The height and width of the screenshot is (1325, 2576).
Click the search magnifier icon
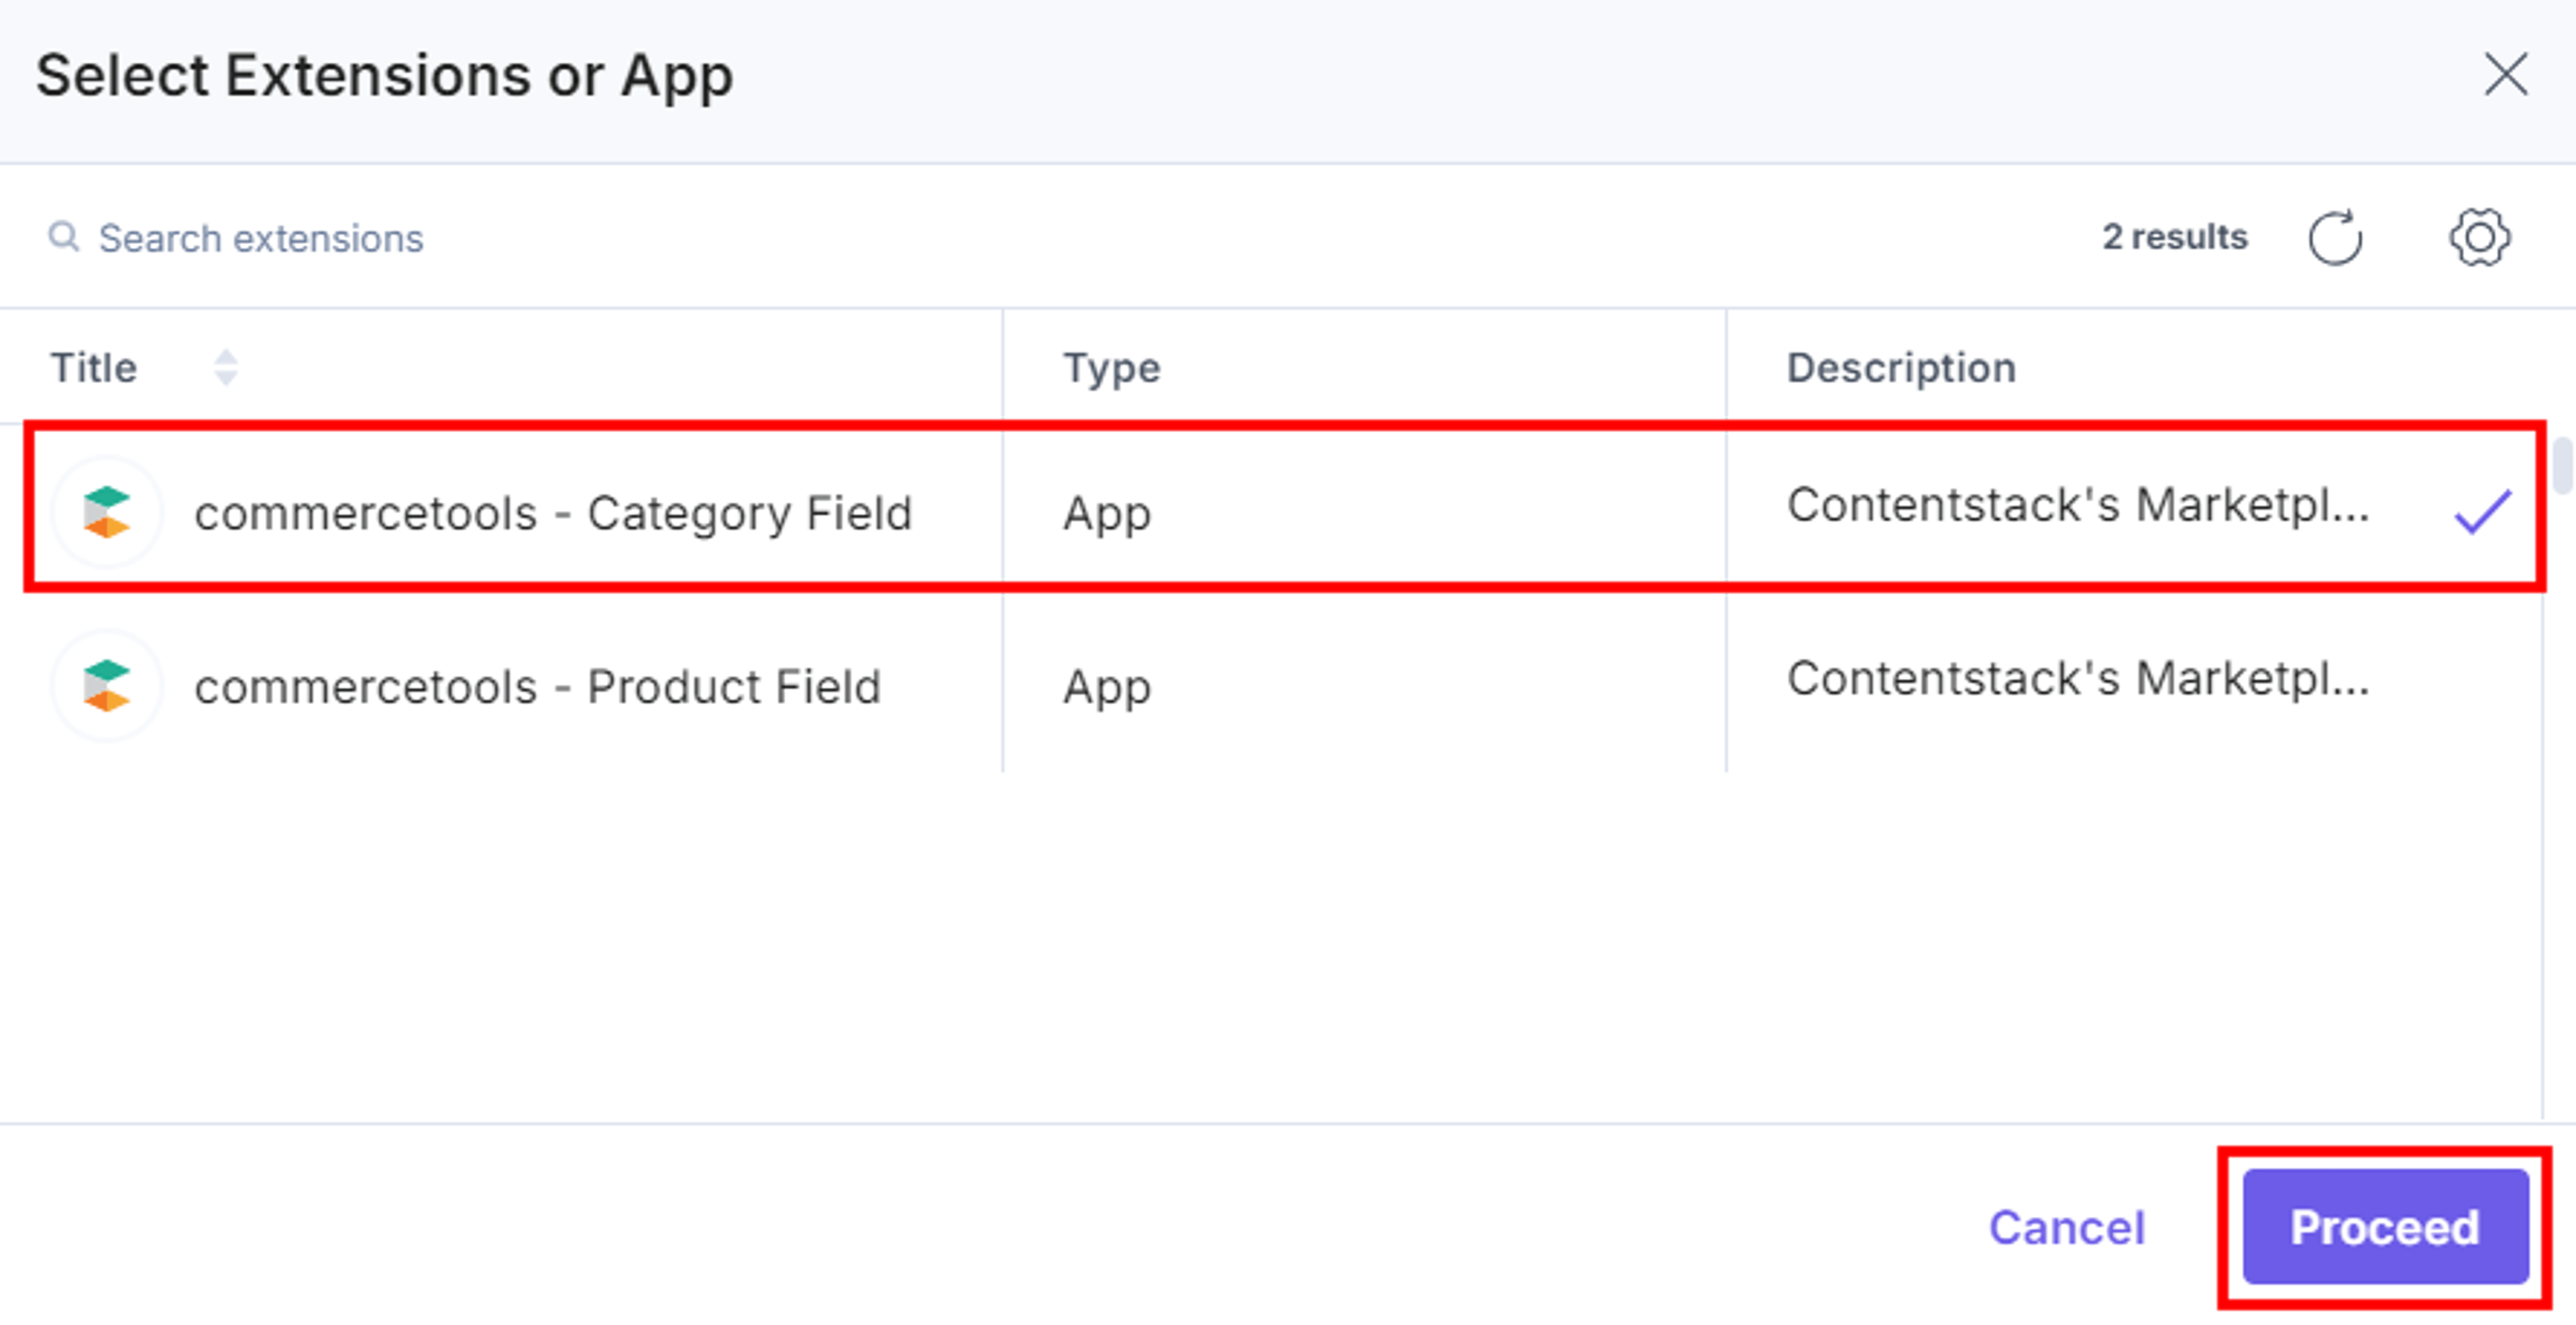63,238
